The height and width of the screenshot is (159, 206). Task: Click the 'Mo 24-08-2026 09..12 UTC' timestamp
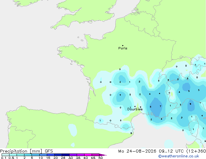pyautogui.click(x=152, y=151)
